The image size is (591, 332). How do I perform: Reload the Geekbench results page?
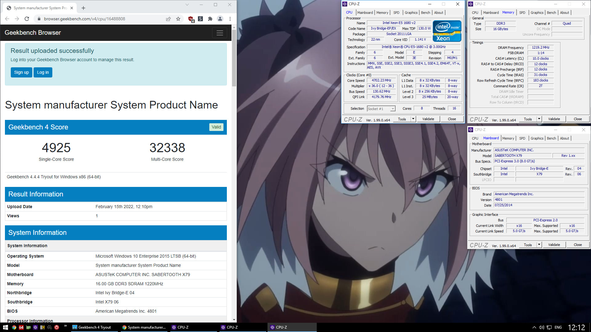[27, 19]
